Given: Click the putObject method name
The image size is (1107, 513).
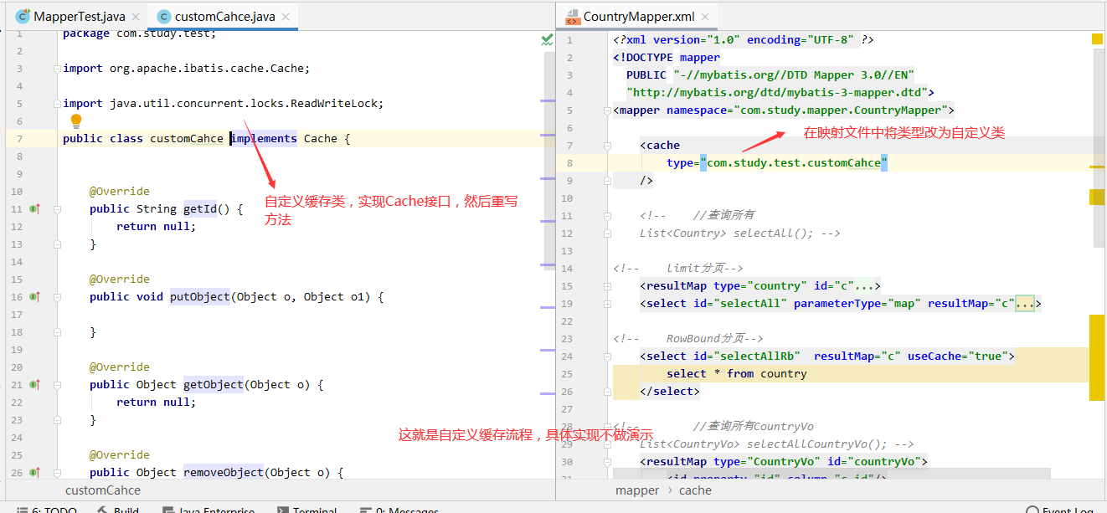Looking at the screenshot, I should point(200,297).
